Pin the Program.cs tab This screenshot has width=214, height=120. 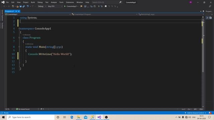click(16, 11)
